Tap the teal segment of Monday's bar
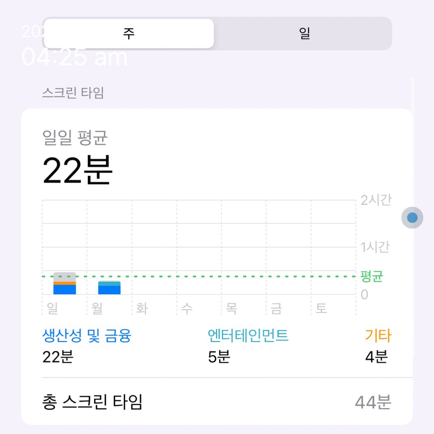434x434 pixels. (x=109, y=284)
